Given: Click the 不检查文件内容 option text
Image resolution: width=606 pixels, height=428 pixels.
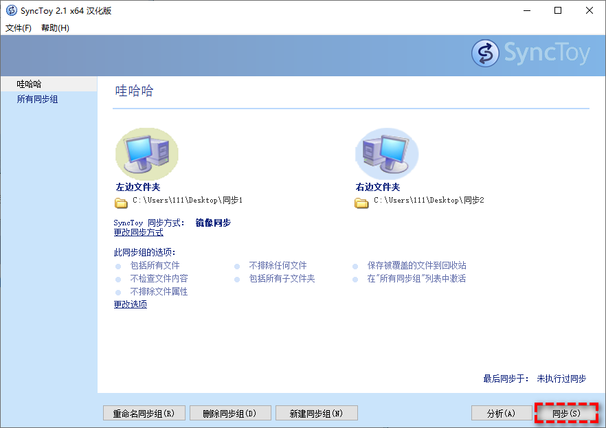Looking at the screenshot, I should tap(159, 278).
